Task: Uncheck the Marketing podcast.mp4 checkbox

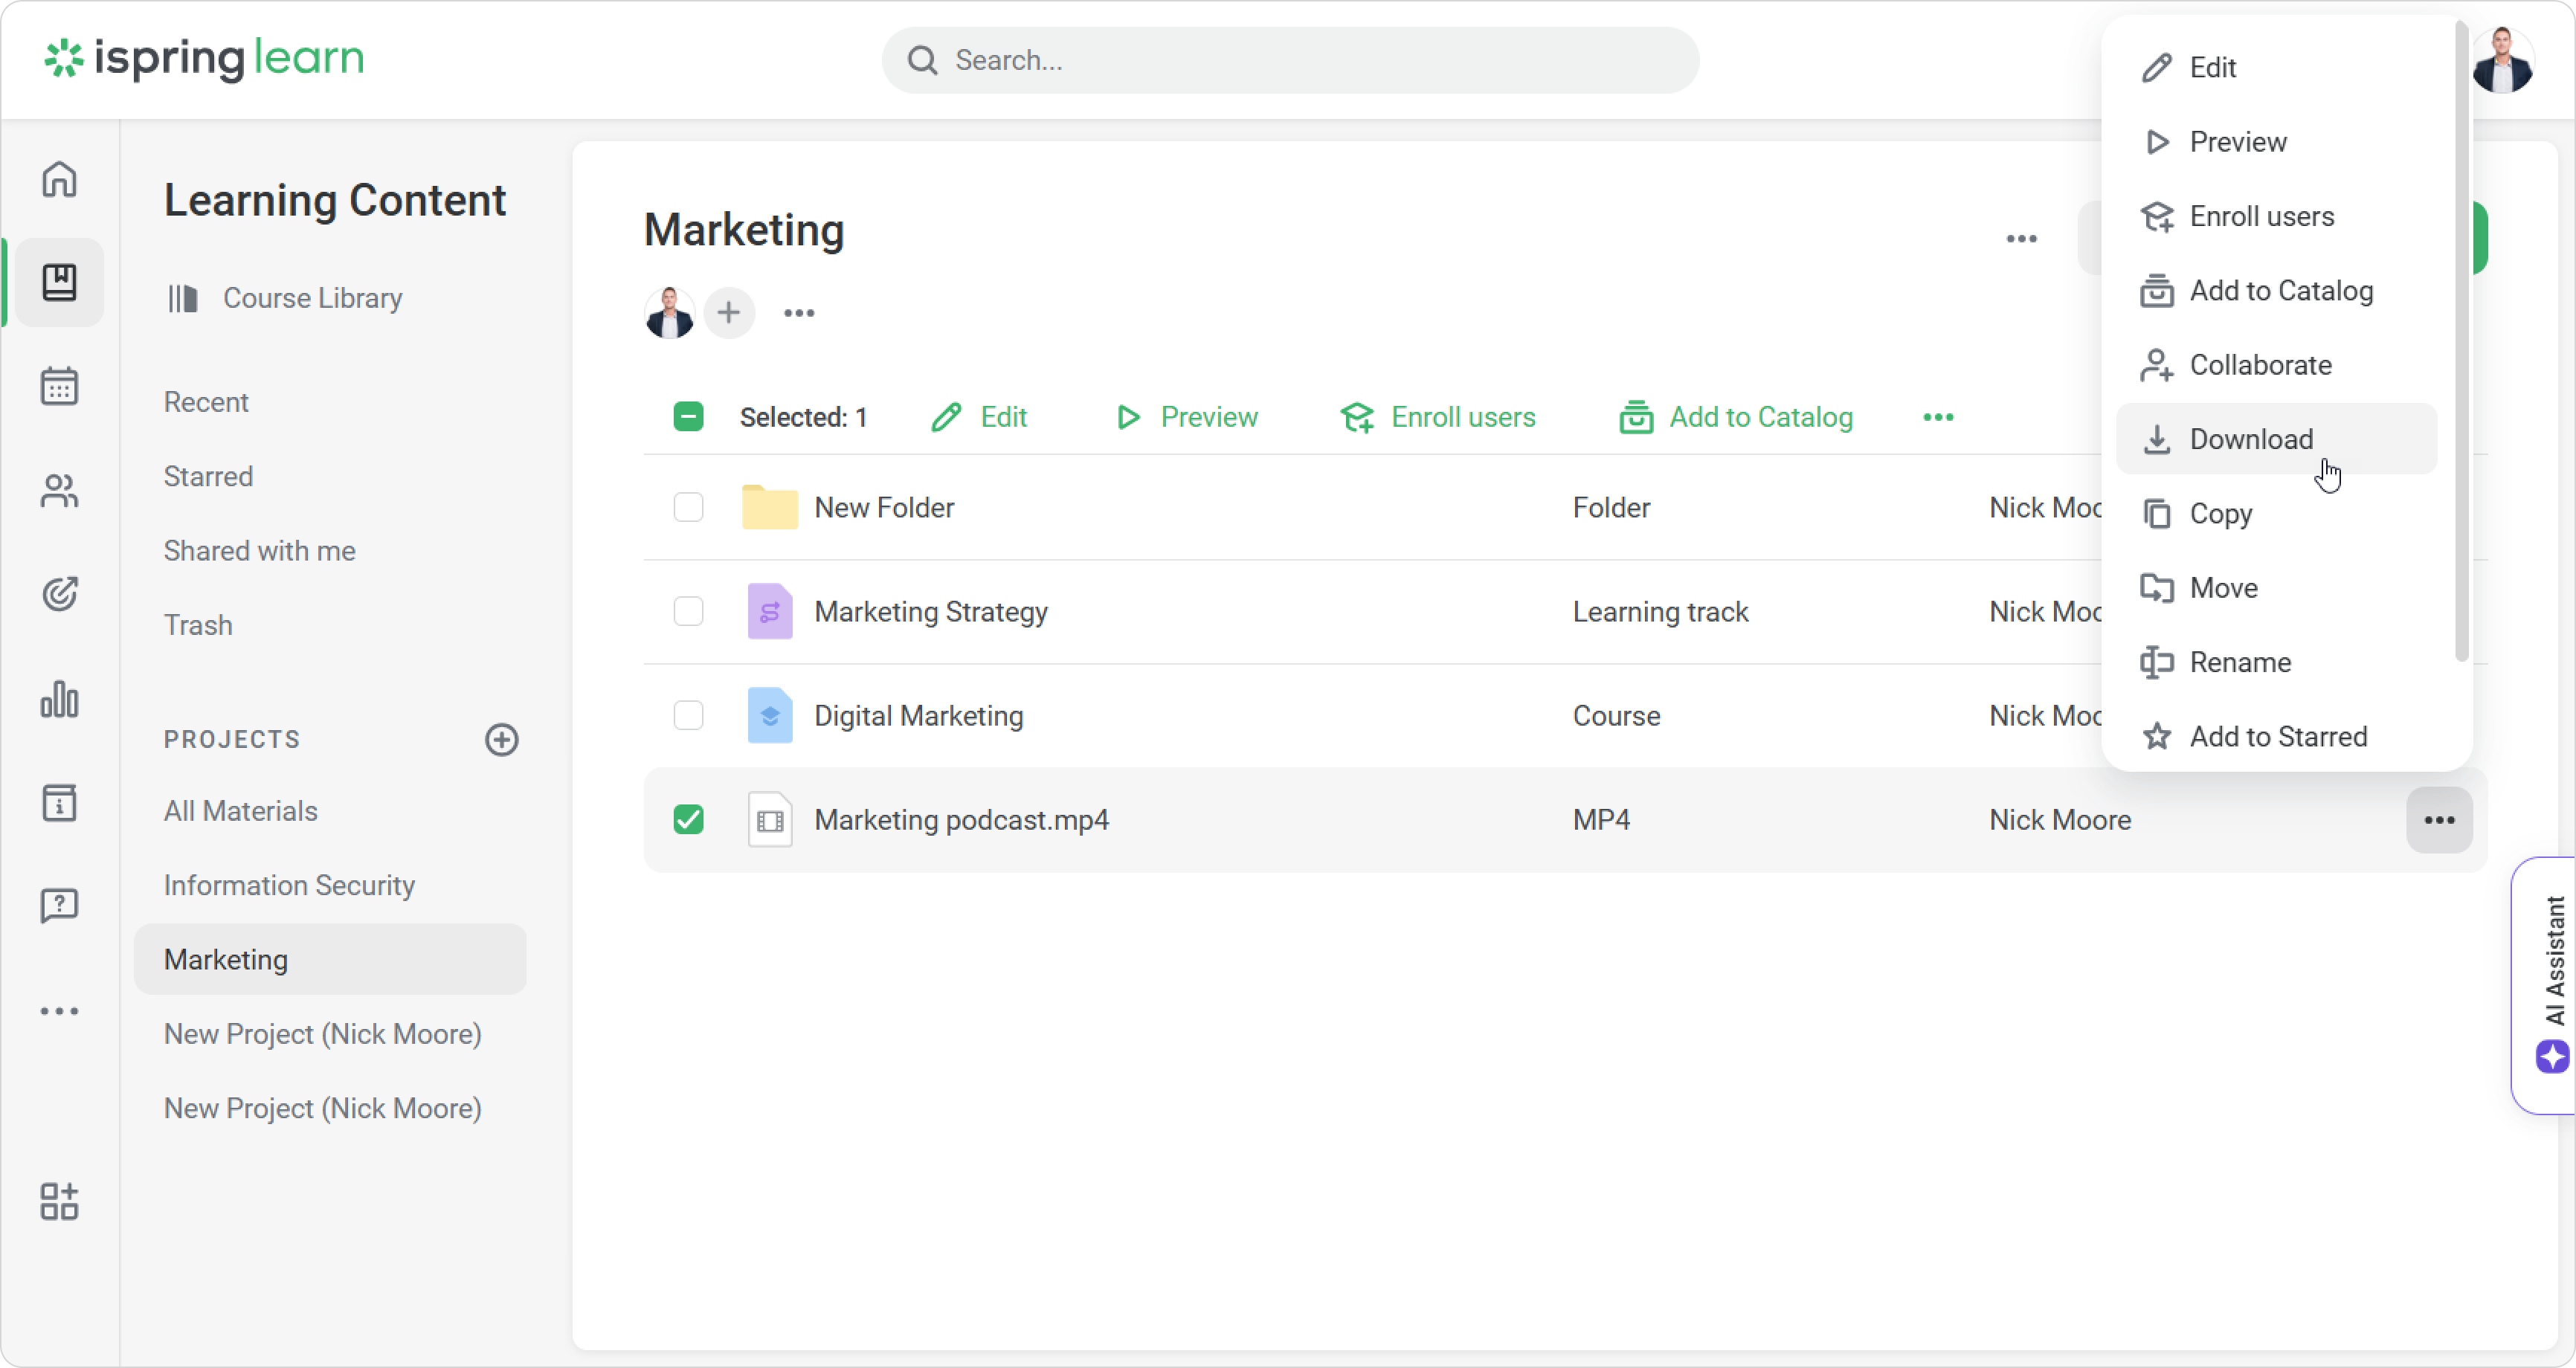Action: point(688,820)
